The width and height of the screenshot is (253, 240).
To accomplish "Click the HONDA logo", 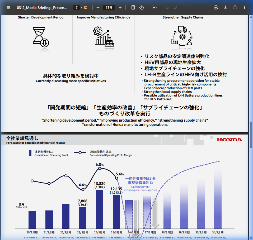I will pyautogui.click(x=229, y=140).
